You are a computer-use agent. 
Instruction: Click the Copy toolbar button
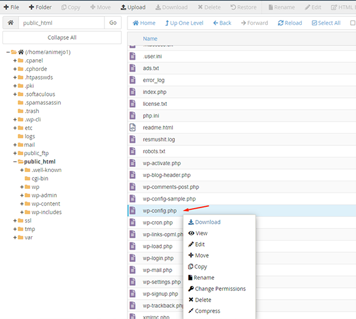pos(71,7)
